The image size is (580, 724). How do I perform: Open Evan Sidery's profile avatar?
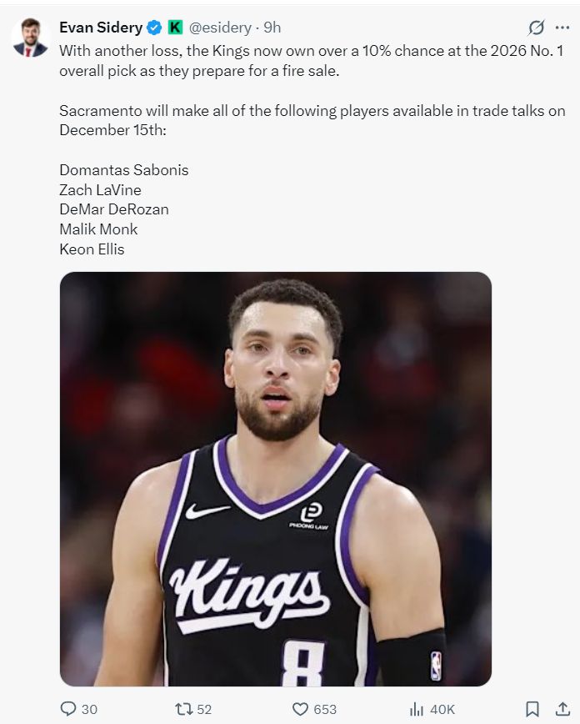tap(30, 37)
